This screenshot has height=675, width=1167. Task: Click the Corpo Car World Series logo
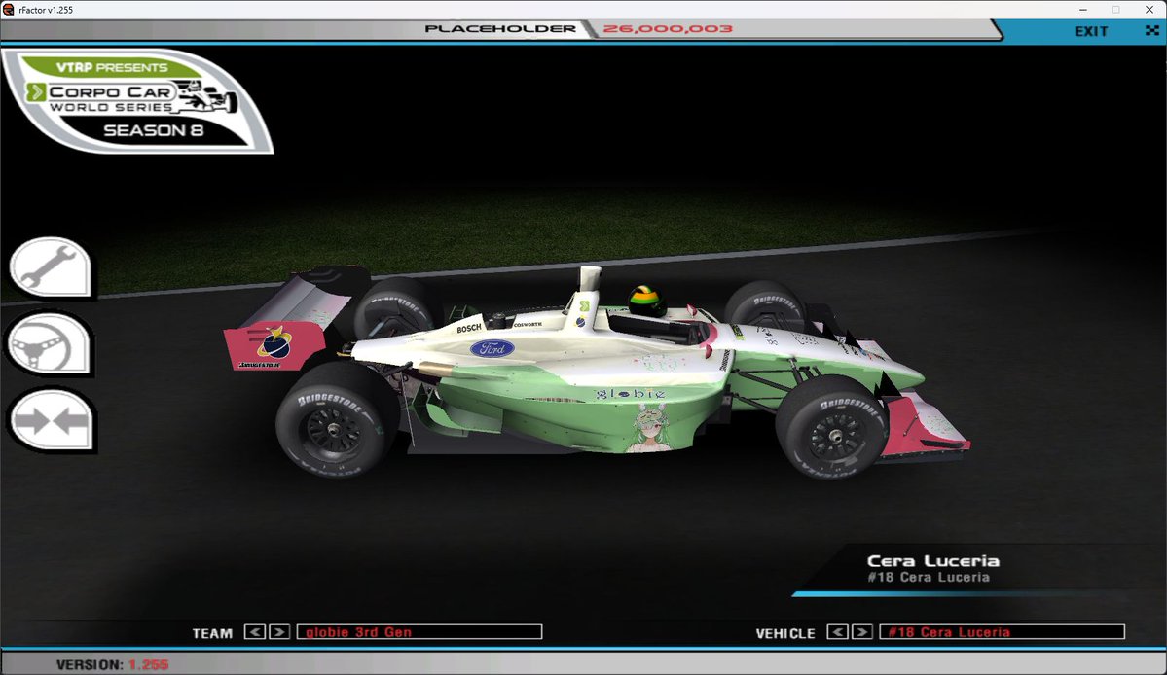tap(137, 101)
